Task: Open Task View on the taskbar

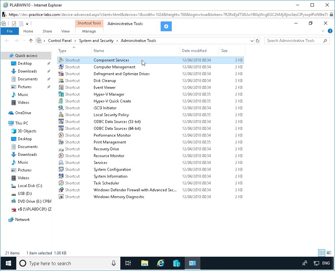Action: (128, 263)
